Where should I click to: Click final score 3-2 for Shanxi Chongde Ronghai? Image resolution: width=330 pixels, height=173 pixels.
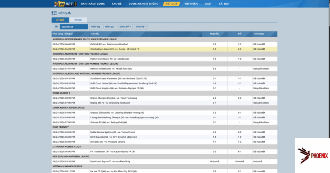[x=240, y=98]
